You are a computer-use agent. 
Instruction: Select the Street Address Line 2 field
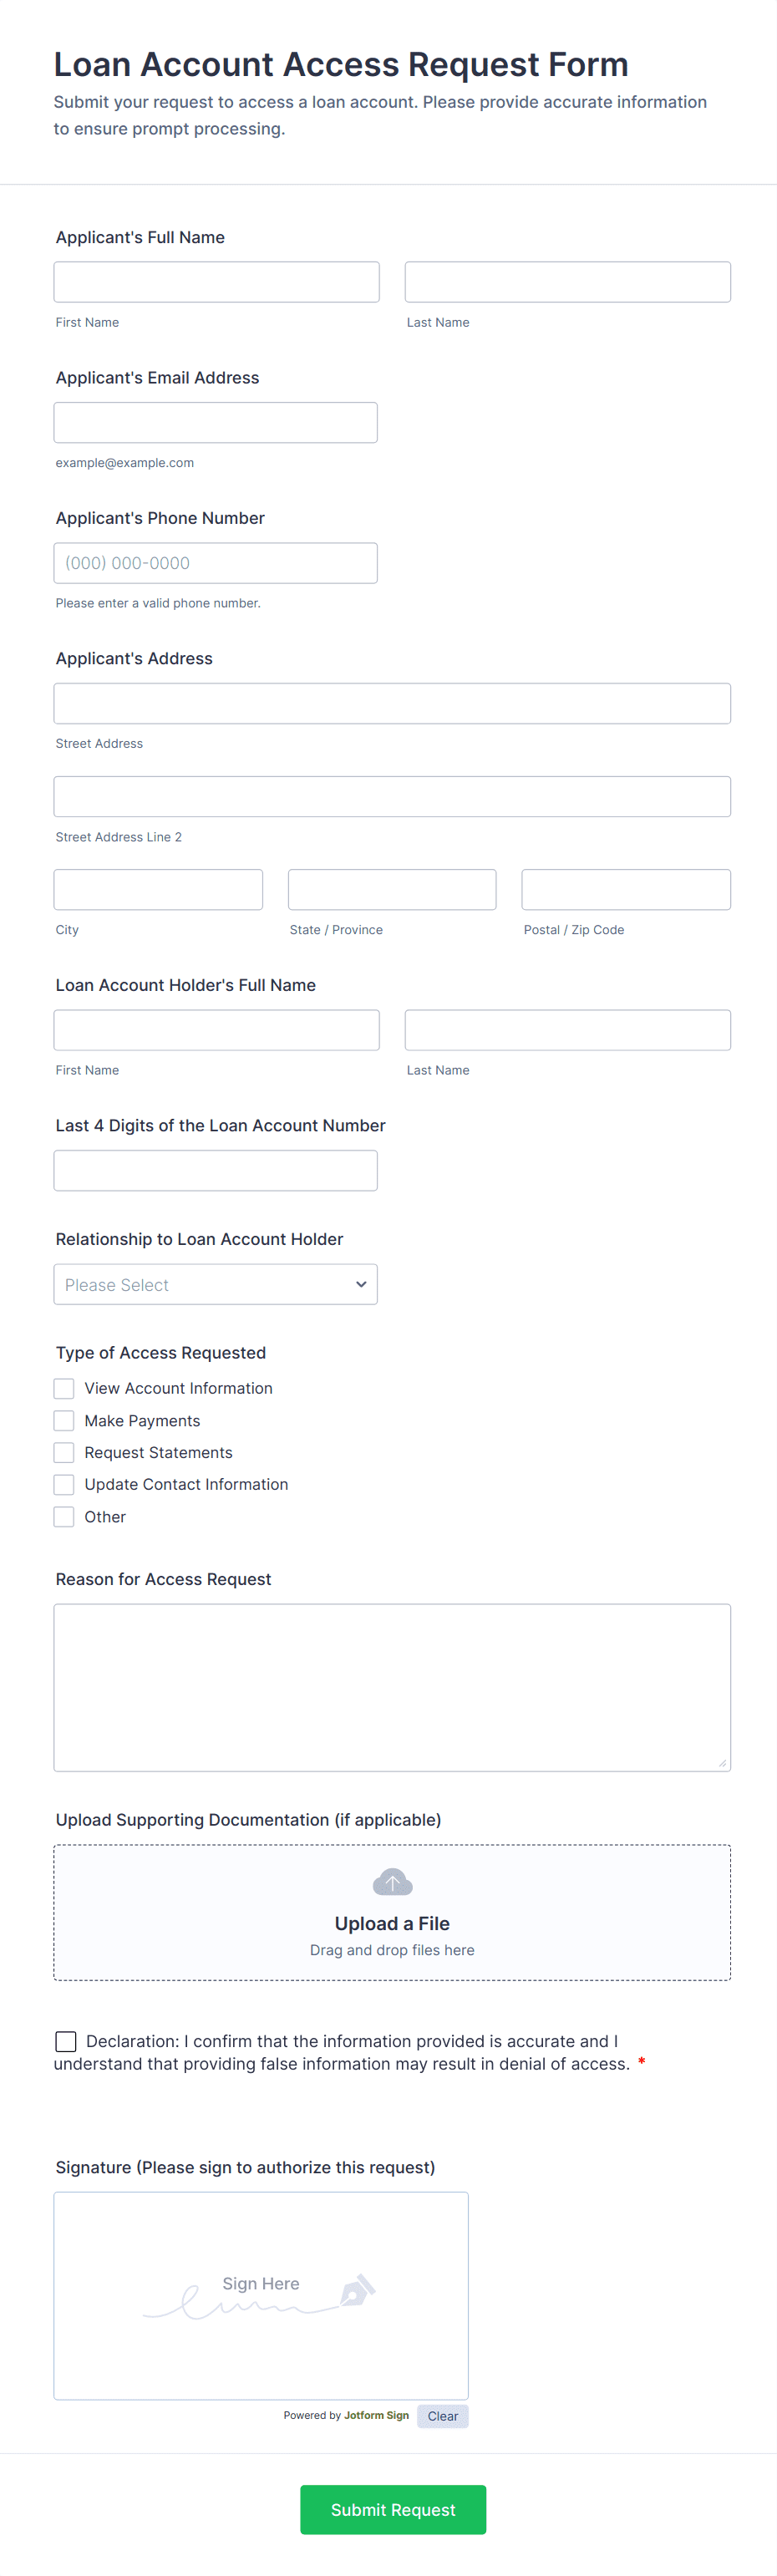tap(392, 796)
